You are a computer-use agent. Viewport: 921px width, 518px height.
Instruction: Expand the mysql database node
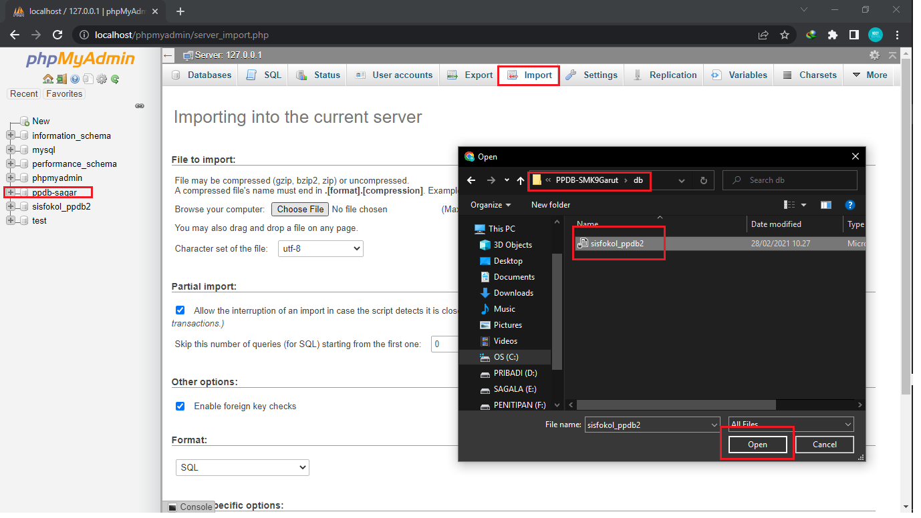point(10,150)
